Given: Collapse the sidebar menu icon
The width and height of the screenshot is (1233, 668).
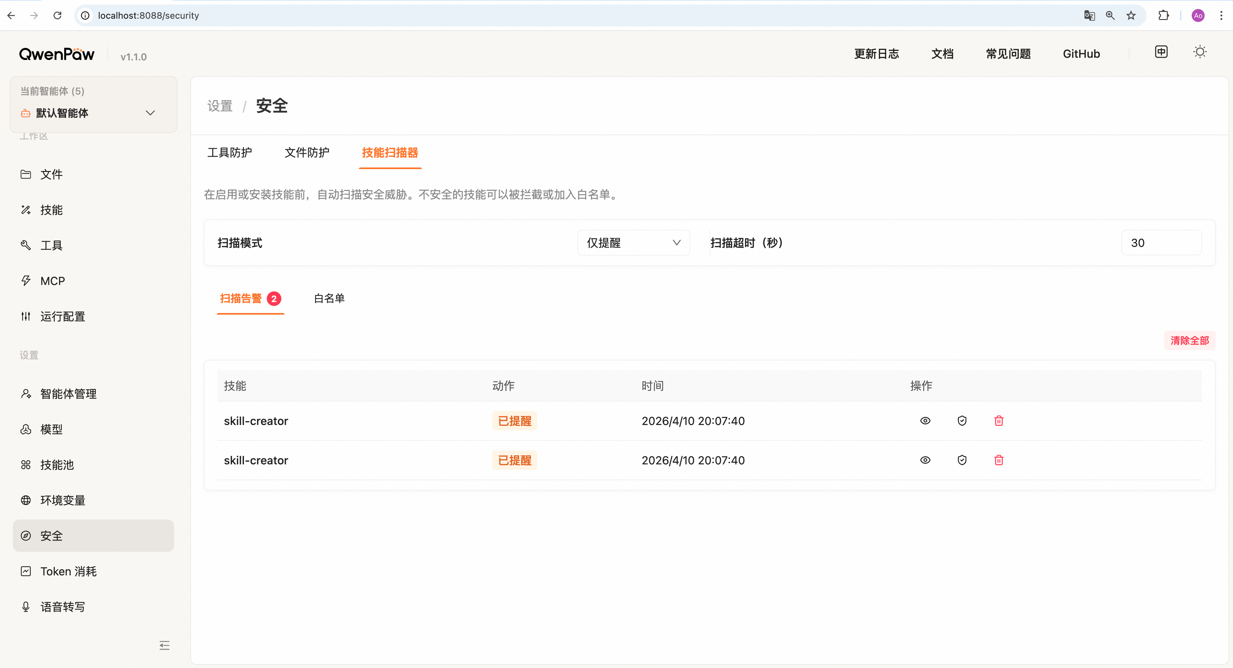Looking at the screenshot, I should click(x=164, y=645).
